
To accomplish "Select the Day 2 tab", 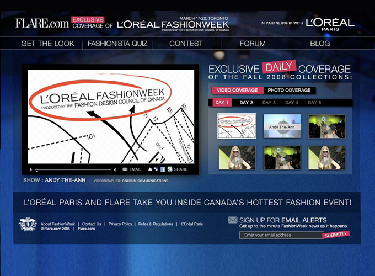I will pos(246,103).
